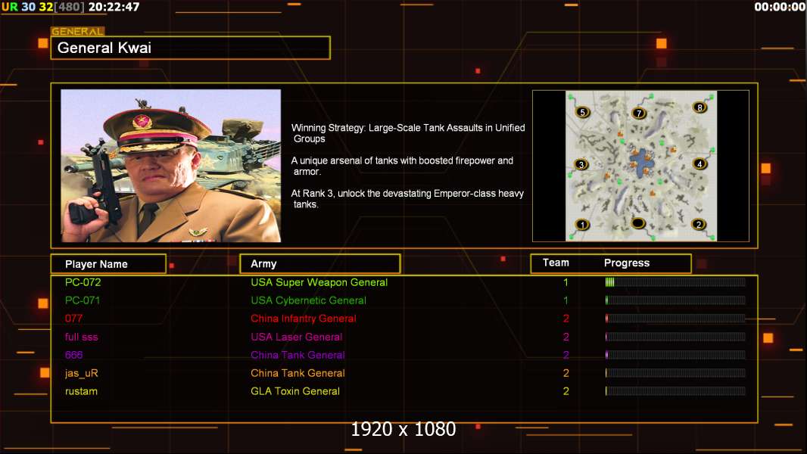Click team number for rustam

click(x=566, y=391)
